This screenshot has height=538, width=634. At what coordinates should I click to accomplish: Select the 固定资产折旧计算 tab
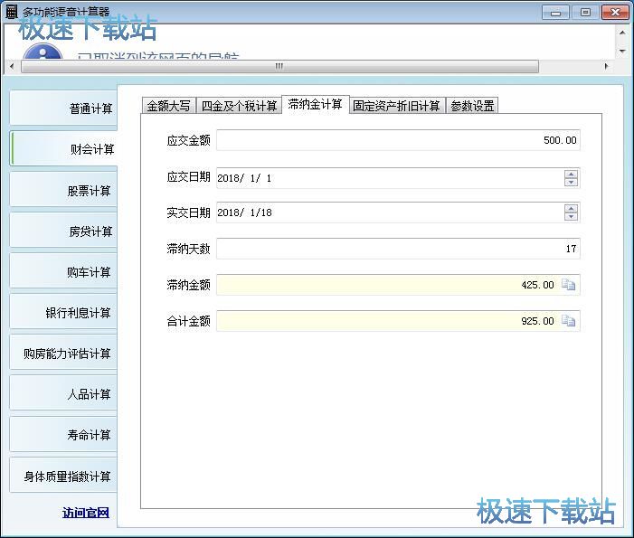tap(397, 106)
